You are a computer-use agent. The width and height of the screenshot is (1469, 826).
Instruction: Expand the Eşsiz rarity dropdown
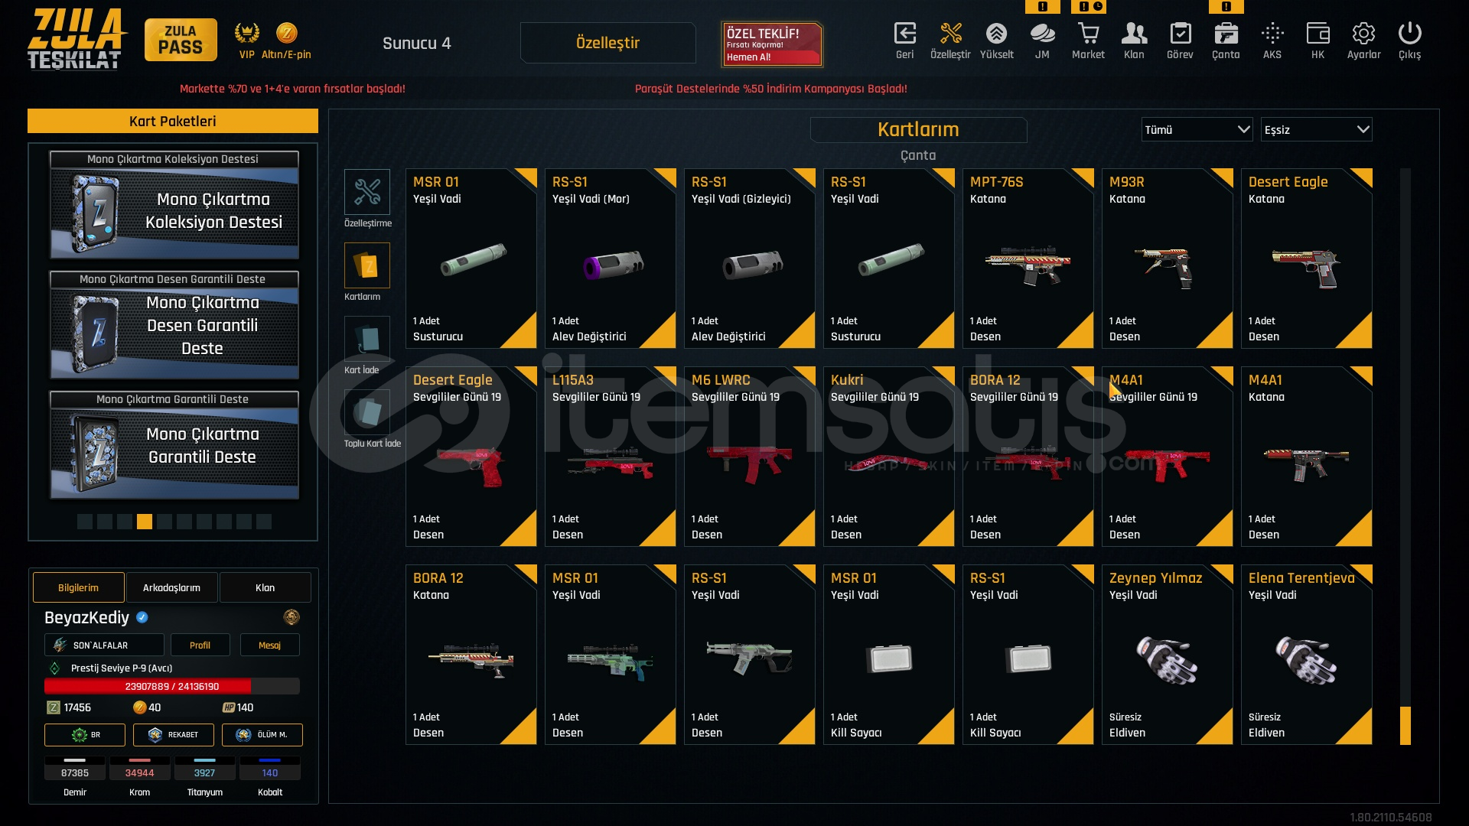(x=1316, y=129)
